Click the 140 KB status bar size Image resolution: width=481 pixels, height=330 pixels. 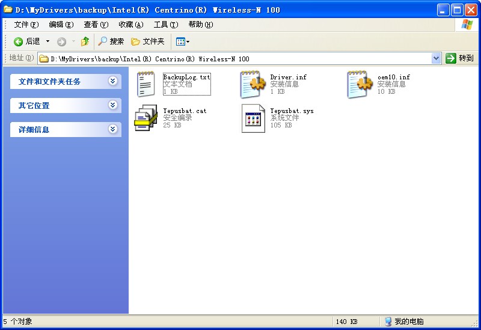(347, 322)
